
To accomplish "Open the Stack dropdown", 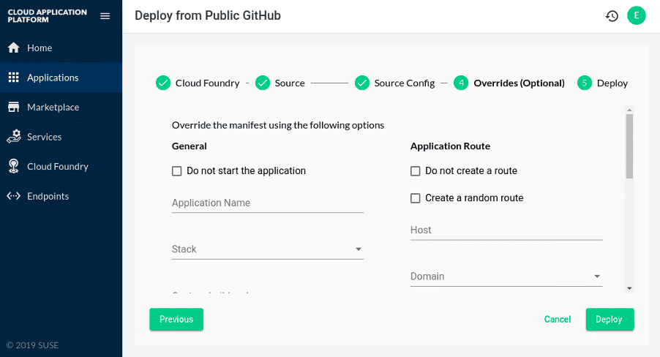I will 268,249.
